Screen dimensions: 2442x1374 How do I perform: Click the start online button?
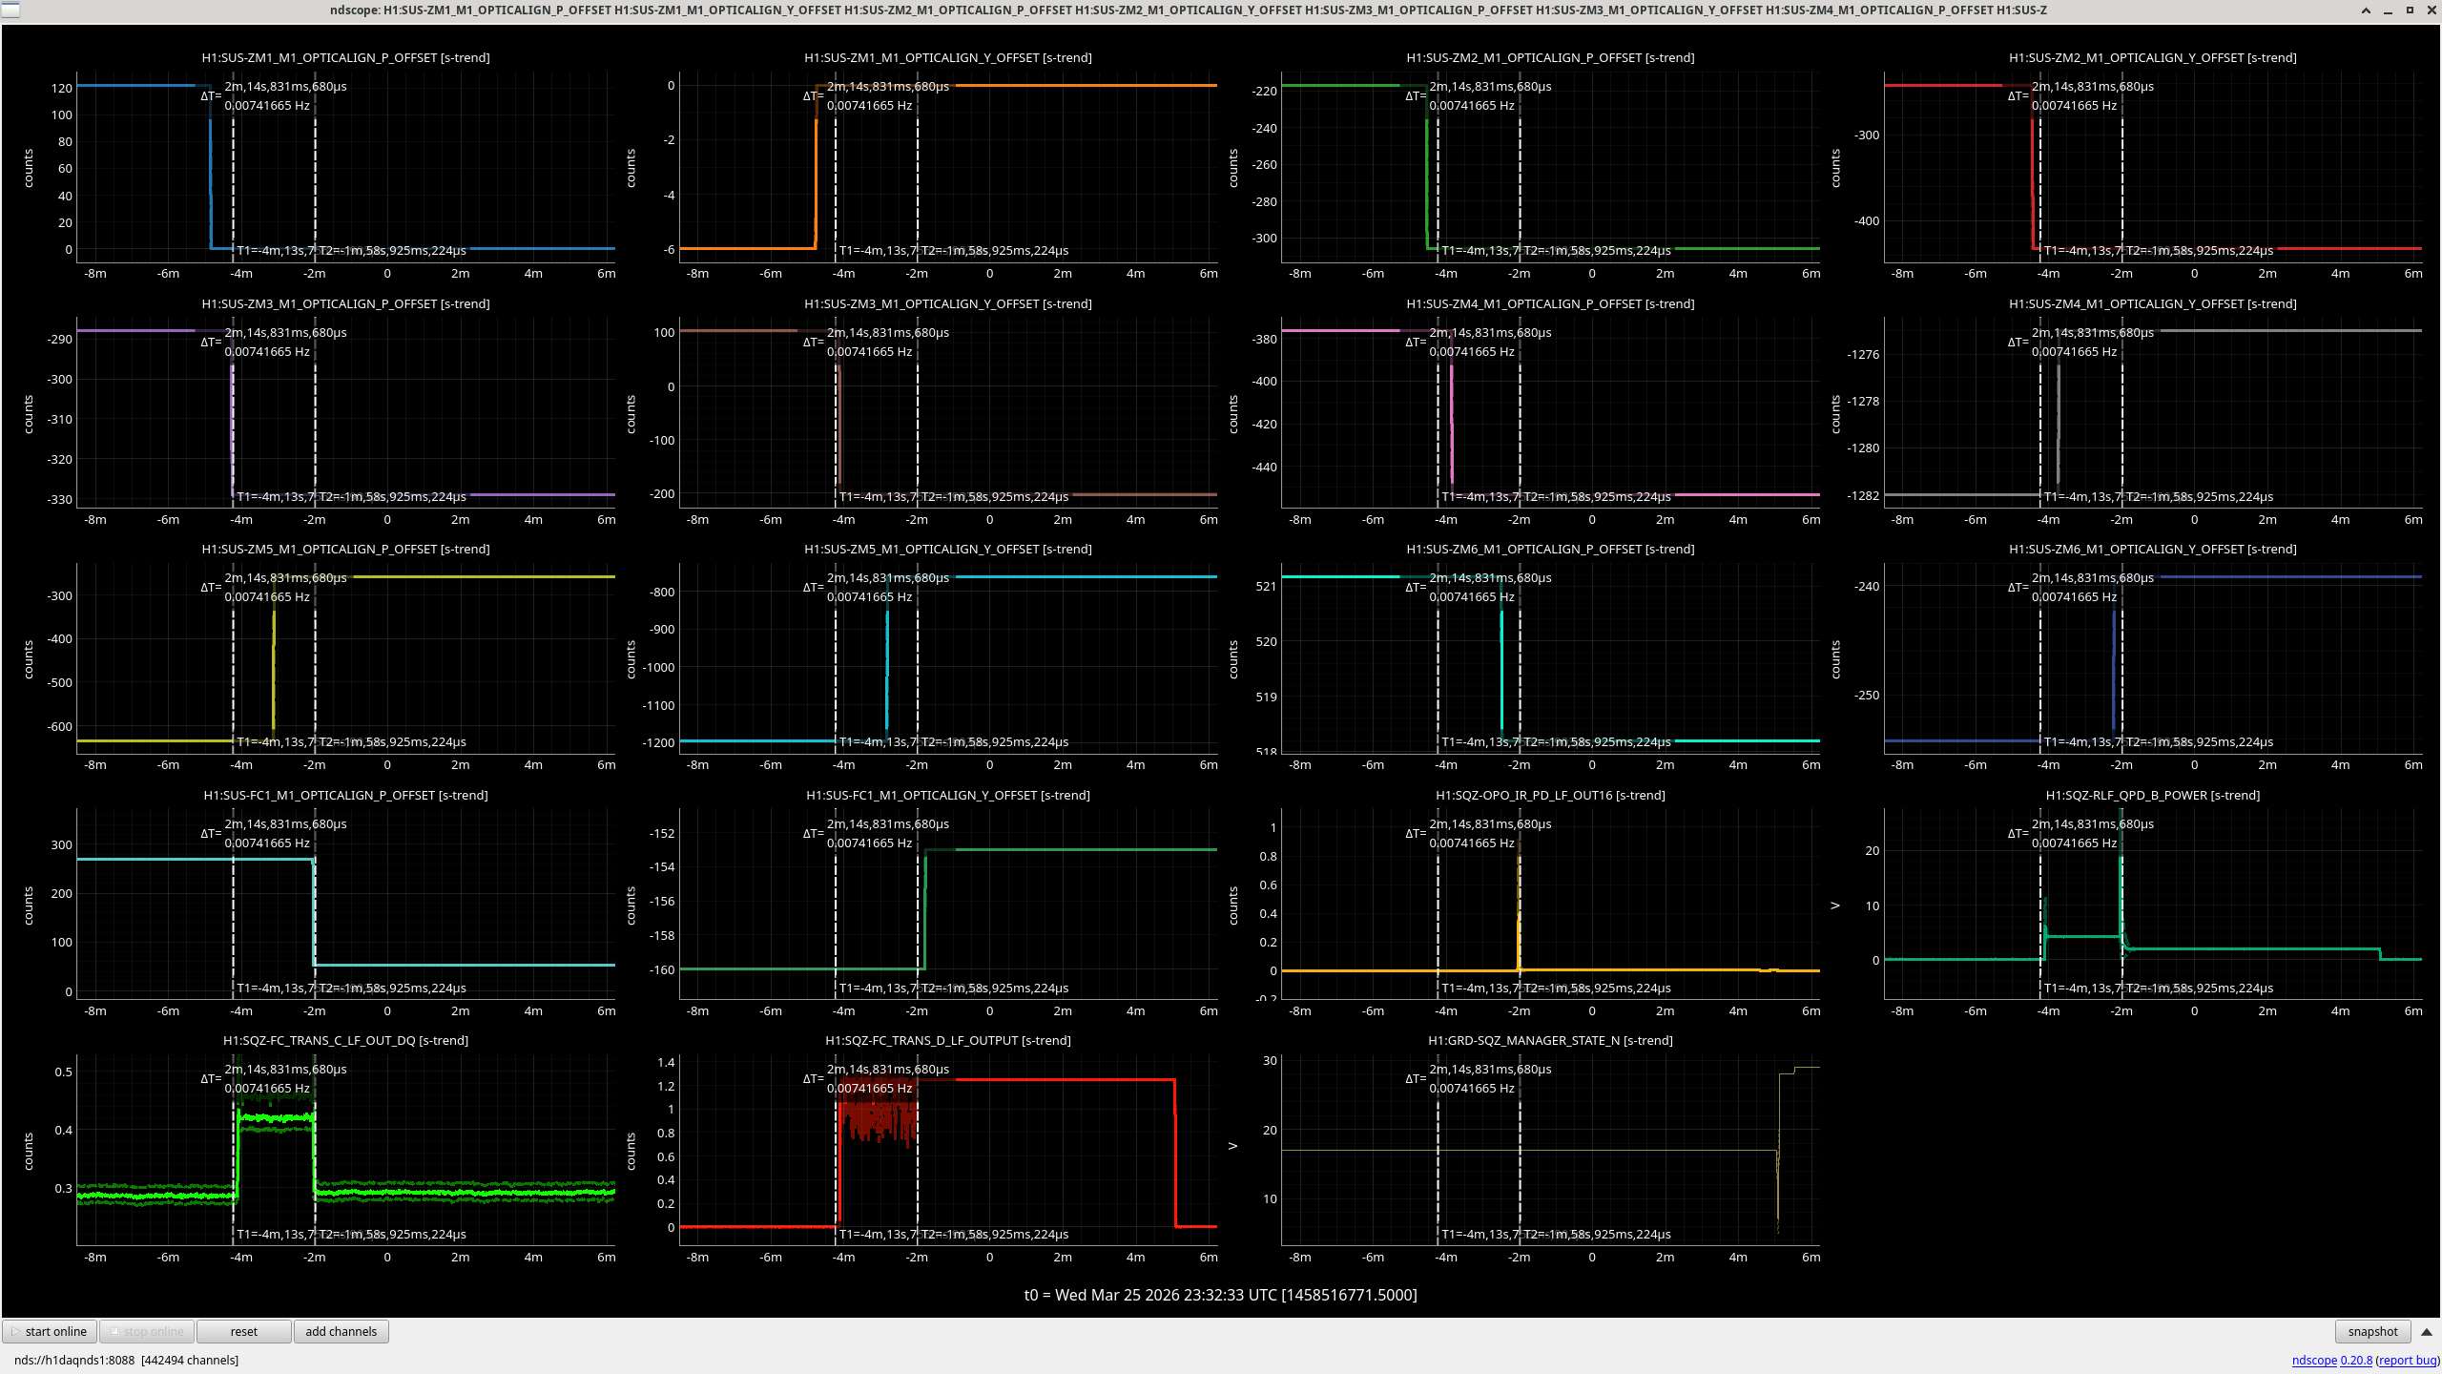click(x=50, y=1331)
